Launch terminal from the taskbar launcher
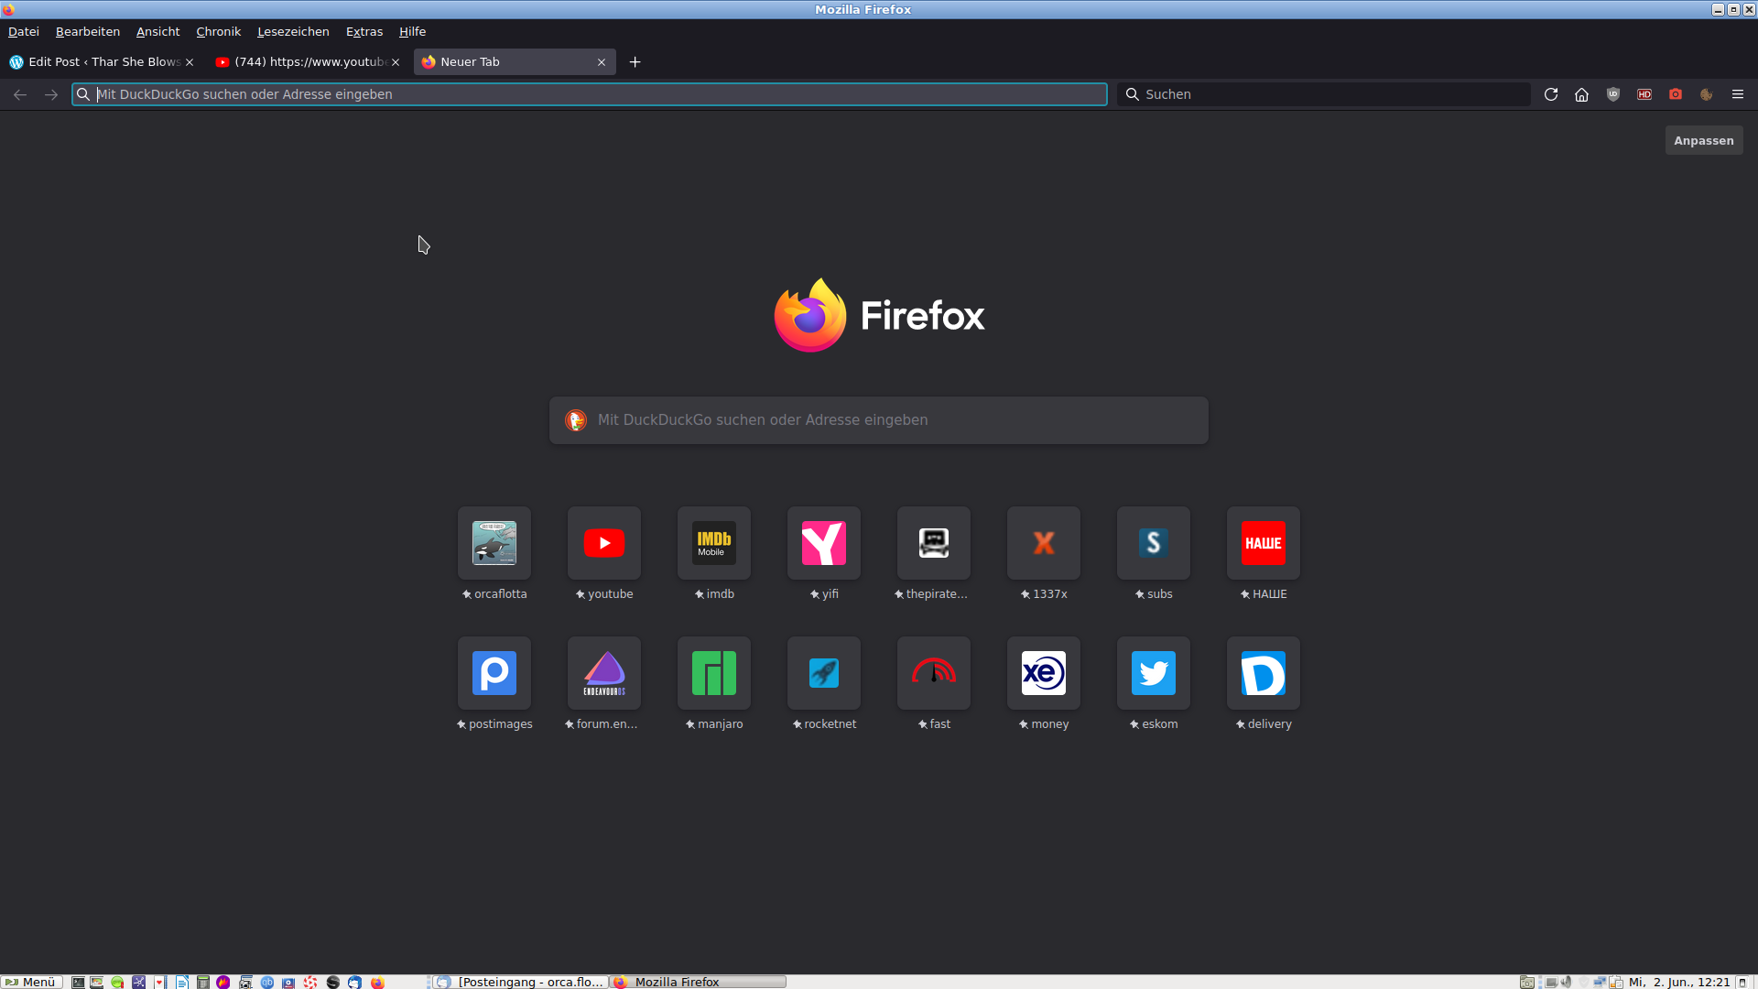1758x989 pixels. [x=78, y=983]
